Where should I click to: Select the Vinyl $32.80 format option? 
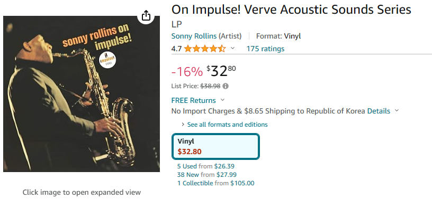click(215, 146)
